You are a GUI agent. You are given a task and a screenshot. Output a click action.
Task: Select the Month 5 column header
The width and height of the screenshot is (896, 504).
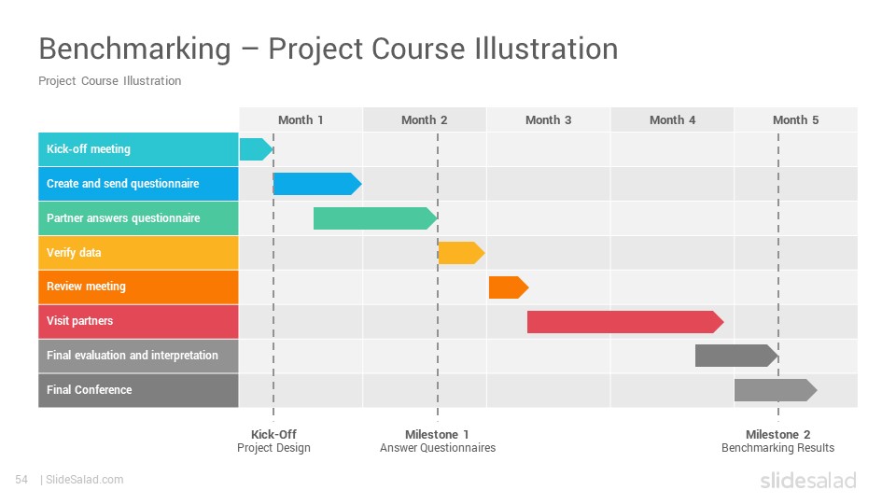tap(795, 120)
